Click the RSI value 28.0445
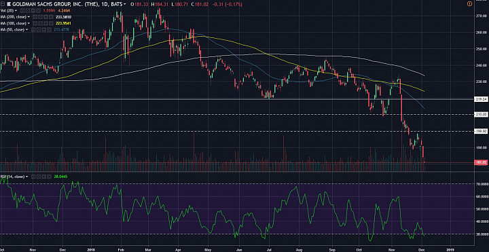This screenshot has width=489, height=252. (x=61, y=177)
